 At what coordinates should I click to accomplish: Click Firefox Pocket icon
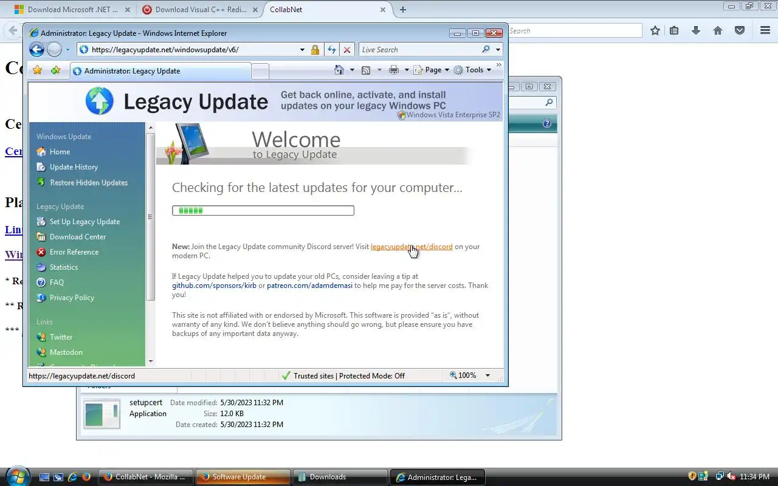[x=740, y=30]
